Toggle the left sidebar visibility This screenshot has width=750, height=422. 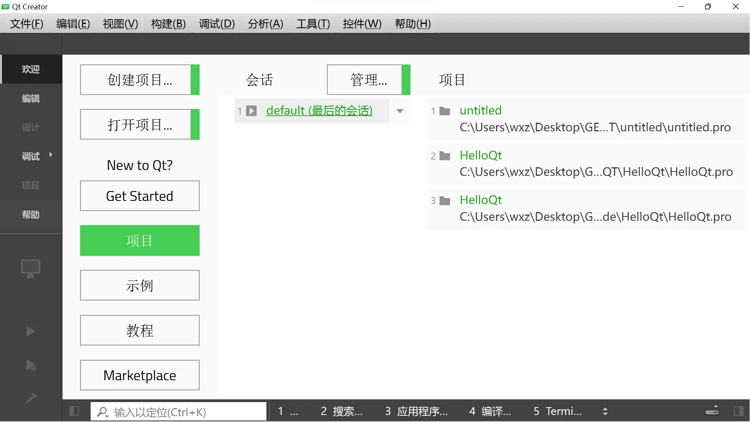click(74, 411)
